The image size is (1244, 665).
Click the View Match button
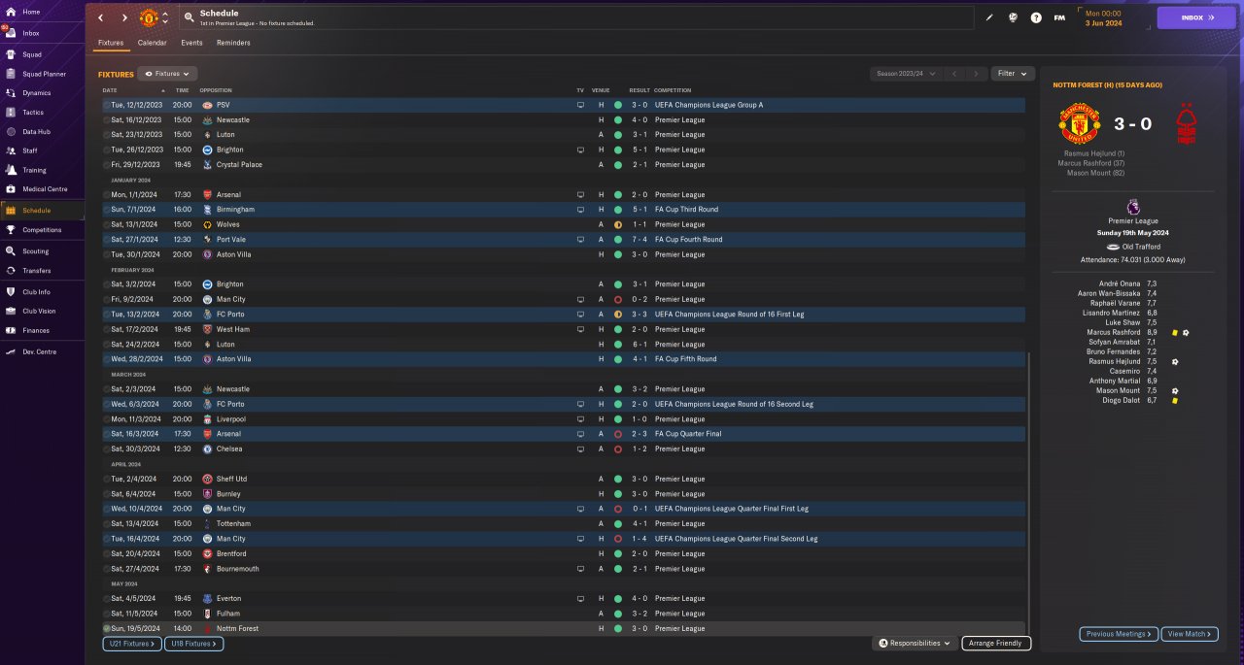[1188, 634]
